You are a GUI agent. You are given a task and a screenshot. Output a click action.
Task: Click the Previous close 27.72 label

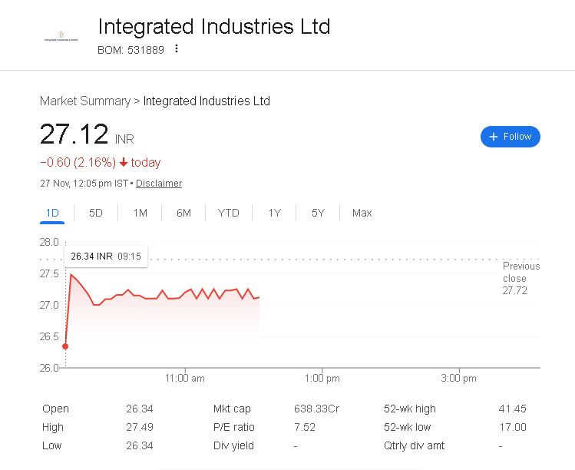[520, 278]
